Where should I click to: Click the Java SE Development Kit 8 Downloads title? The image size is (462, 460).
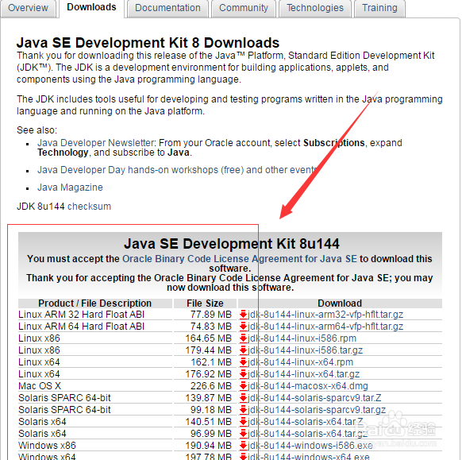coord(148,43)
